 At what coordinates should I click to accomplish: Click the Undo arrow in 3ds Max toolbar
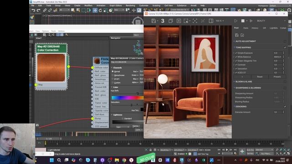pyautogui.click(x=33, y=10)
